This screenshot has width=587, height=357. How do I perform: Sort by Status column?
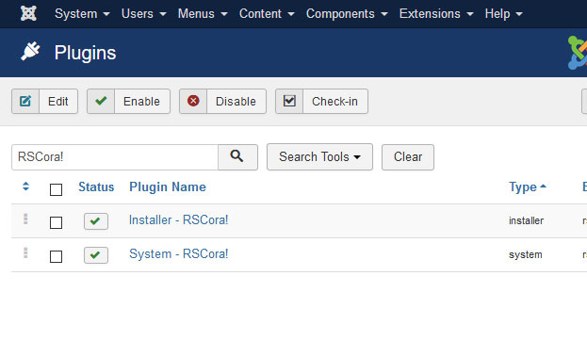click(x=96, y=187)
